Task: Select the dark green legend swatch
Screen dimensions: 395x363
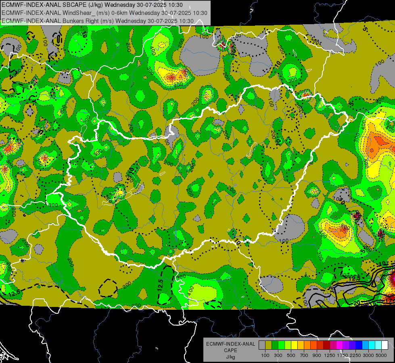Action: pos(275,345)
